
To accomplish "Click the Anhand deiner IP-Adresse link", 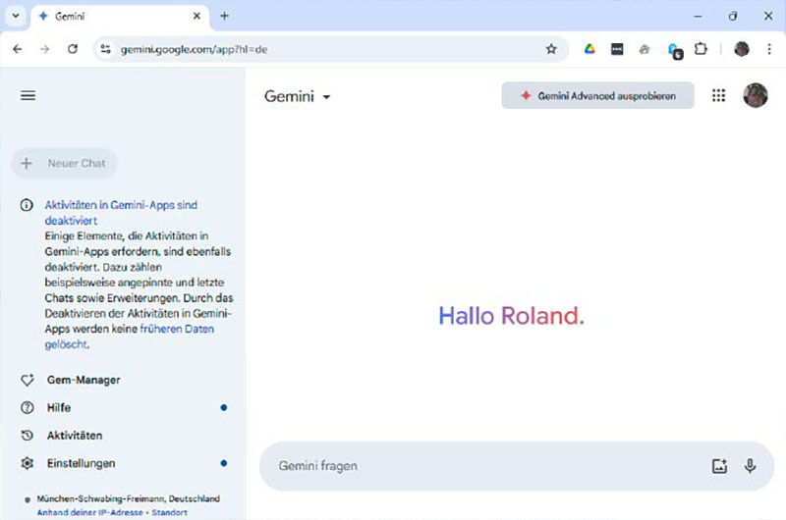I will [x=89, y=512].
